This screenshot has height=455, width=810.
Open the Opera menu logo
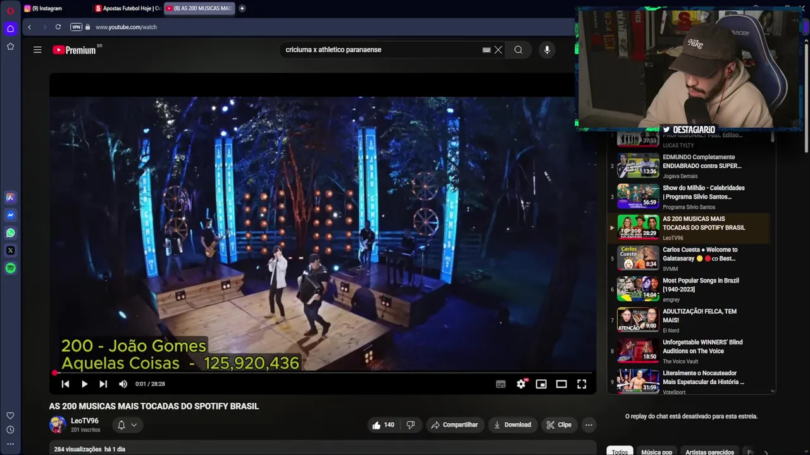pyautogui.click(x=10, y=11)
